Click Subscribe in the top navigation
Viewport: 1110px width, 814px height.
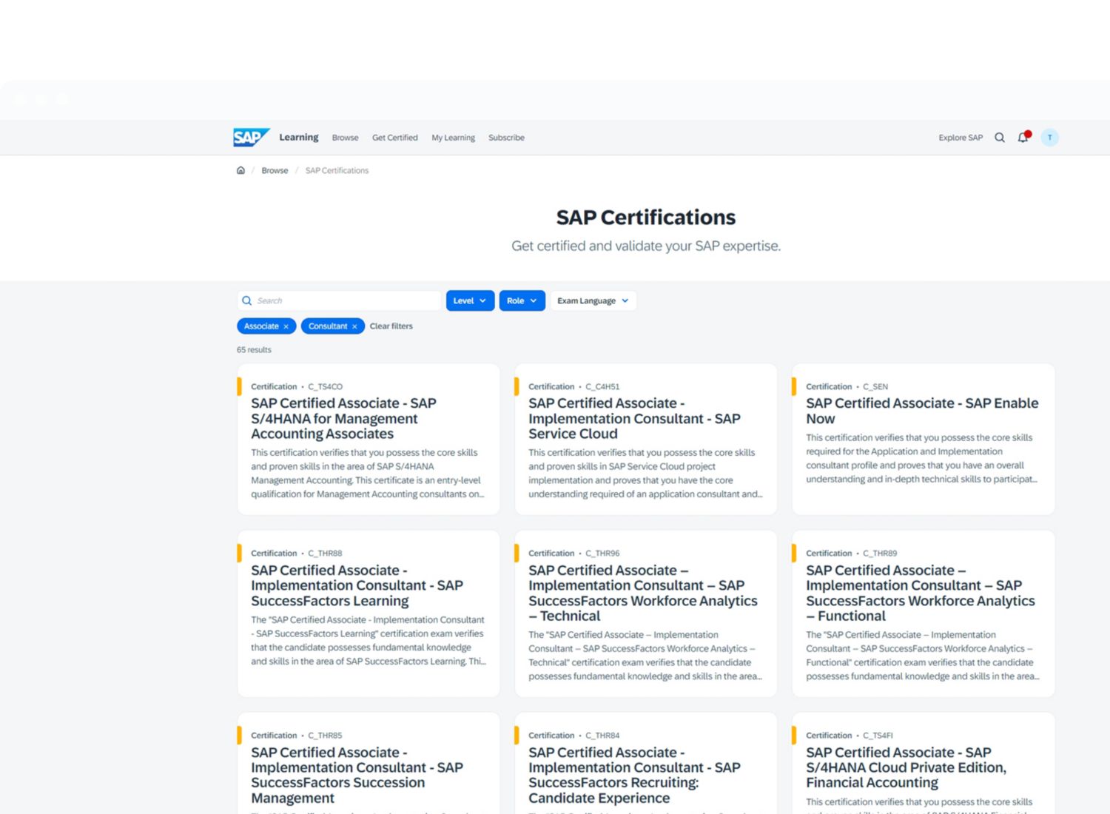click(506, 138)
